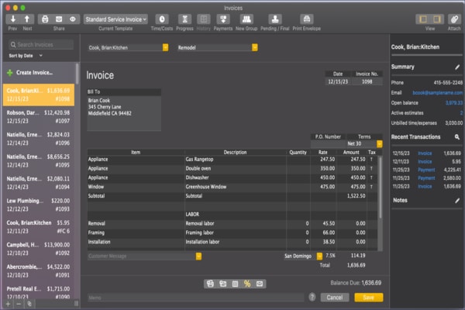Open the Customer Message dropdown
The image size is (465, 310).
(198, 257)
